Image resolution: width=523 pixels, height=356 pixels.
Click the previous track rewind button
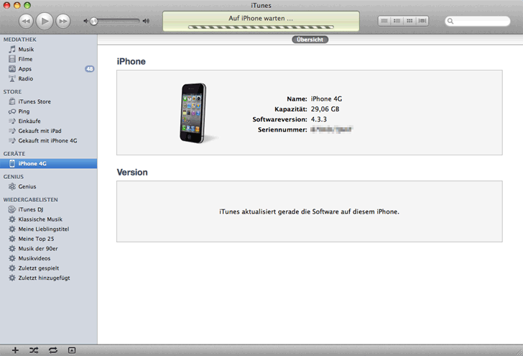[26, 21]
